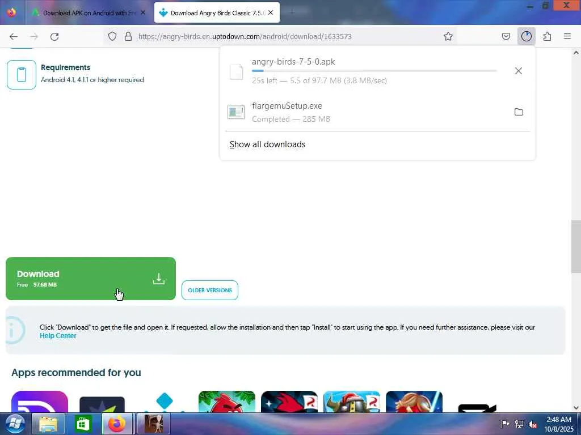This screenshot has height=435, width=581.
Task: Close the Angry Birds Classic tab
Action: 271,12
